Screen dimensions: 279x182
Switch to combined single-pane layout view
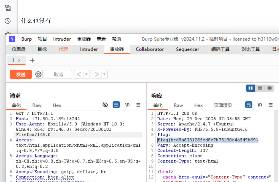[269, 88]
